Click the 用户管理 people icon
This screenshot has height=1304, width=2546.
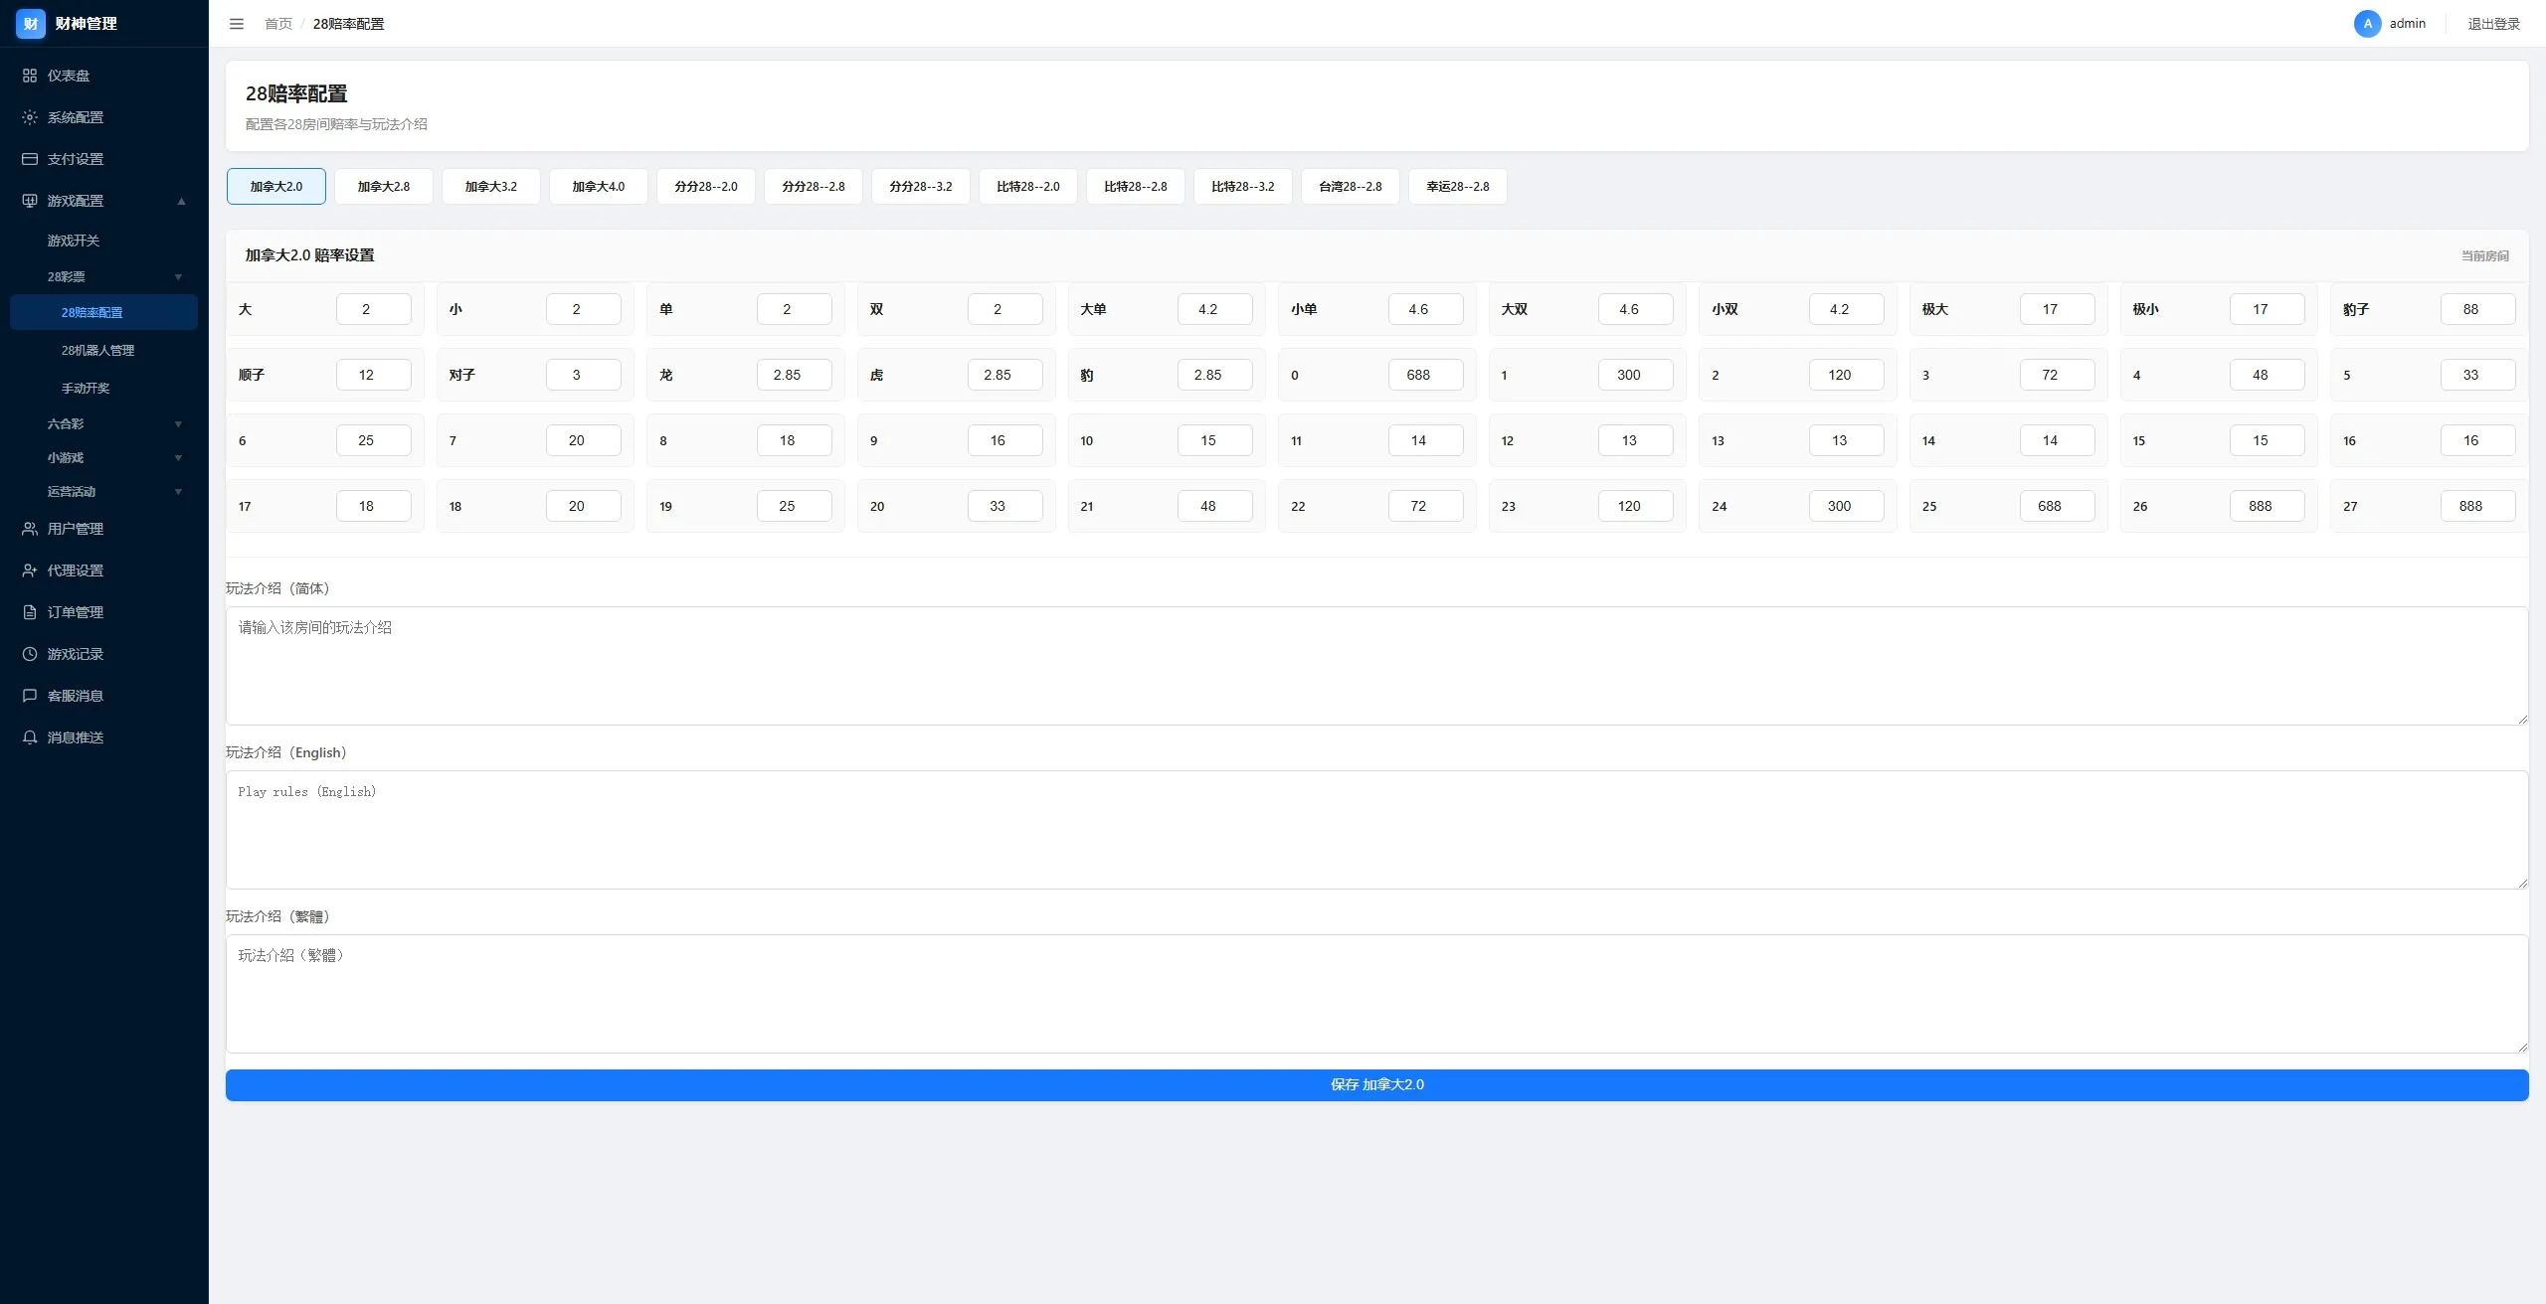click(x=30, y=529)
